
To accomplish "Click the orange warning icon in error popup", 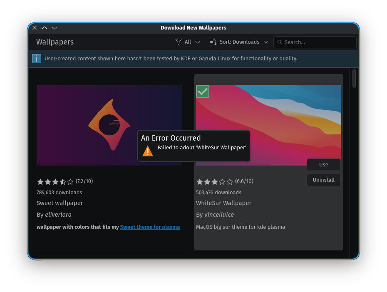I will (x=148, y=151).
